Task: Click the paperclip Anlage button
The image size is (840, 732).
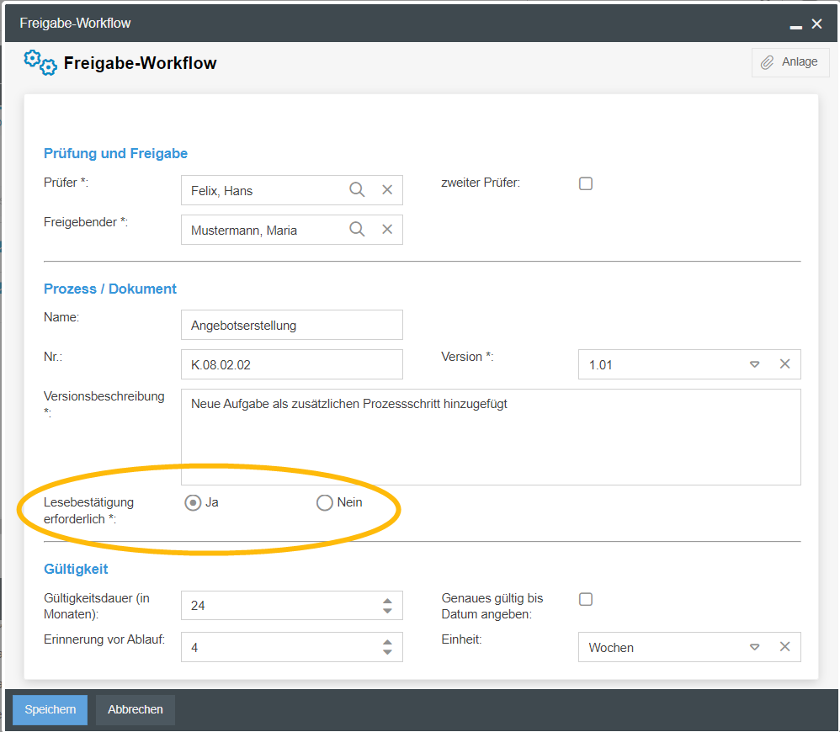Action: click(789, 62)
